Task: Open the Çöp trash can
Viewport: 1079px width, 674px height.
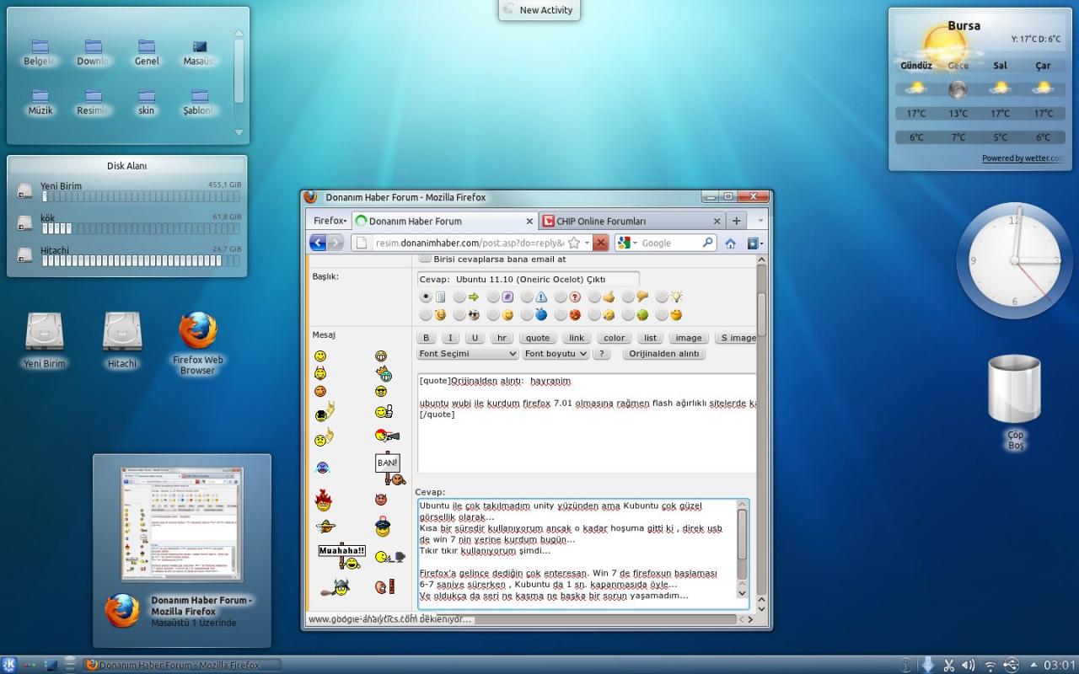Action: click(1015, 402)
